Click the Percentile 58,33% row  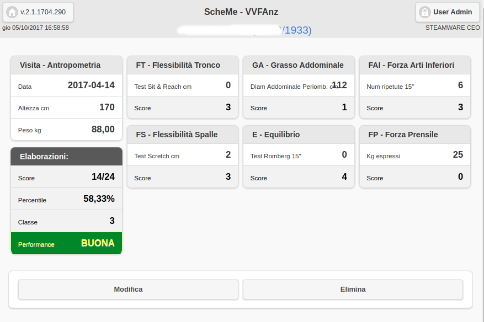[66, 199]
